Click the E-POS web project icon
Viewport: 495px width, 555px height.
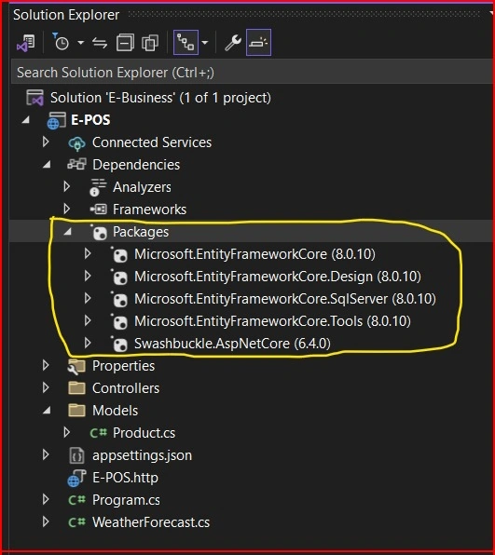(x=56, y=120)
